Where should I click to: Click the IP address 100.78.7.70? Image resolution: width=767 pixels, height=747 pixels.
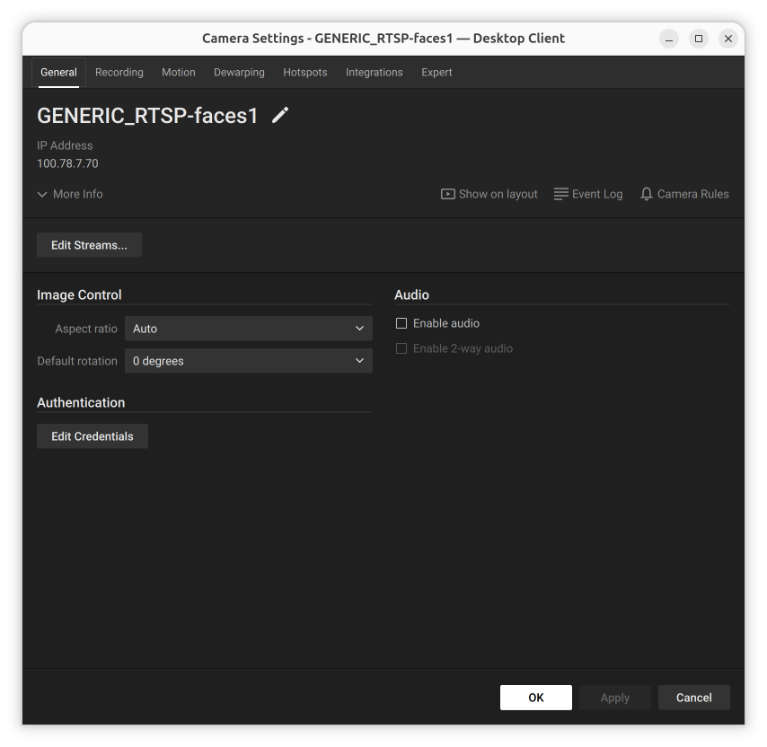pos(67,163)
